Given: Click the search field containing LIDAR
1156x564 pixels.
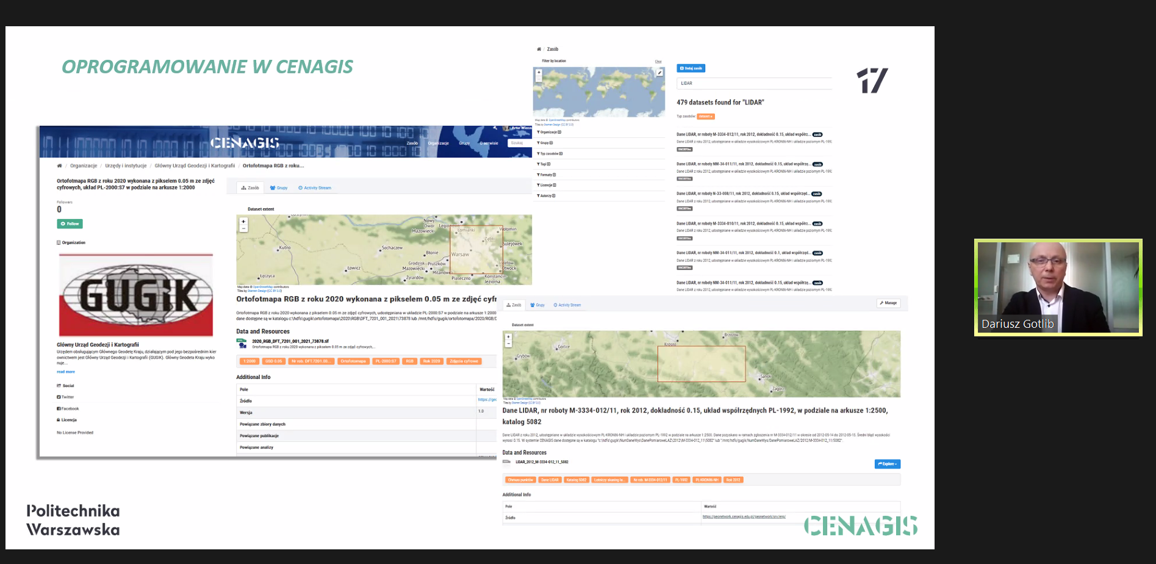Looking at the screenshot, I should (753, 83).
